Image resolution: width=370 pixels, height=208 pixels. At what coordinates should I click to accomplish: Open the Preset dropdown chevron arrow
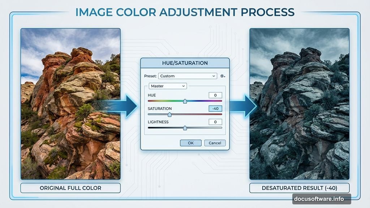[x=214, y=76]
